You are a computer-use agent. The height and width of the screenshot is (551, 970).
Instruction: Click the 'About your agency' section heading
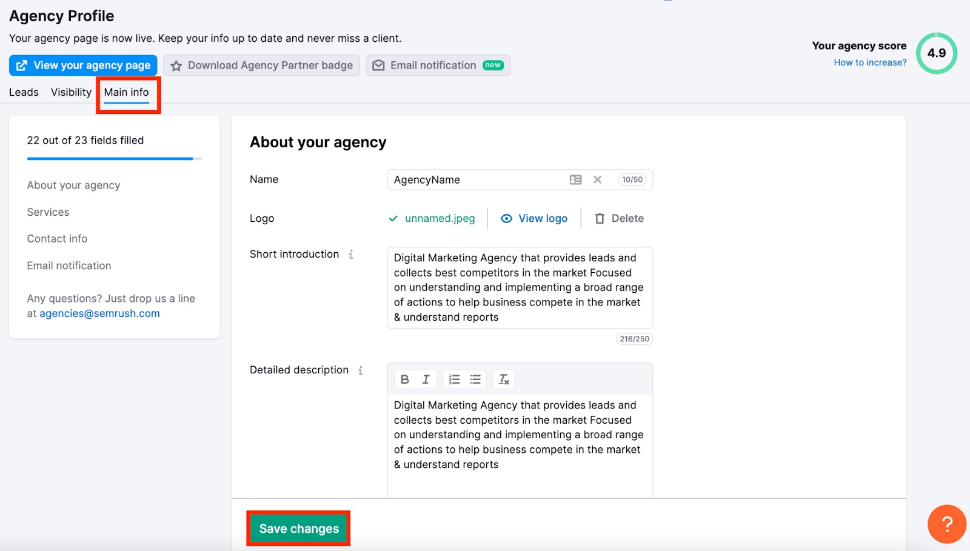tap(318, 142)
